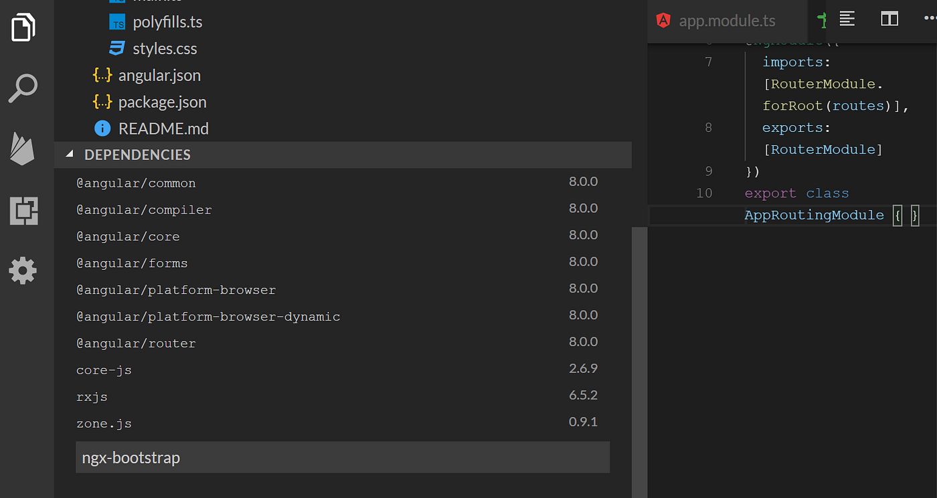The height and width of the screenshot is (498, 937).
Task: Open the editor settings gear
Action: click(23, 270)
